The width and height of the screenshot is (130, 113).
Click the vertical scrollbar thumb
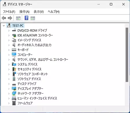(x=127, y=55)
